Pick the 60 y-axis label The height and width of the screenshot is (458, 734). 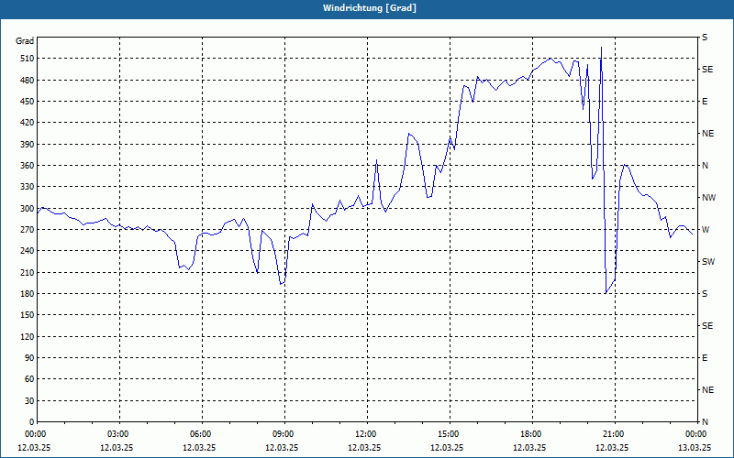click(30, 379)
